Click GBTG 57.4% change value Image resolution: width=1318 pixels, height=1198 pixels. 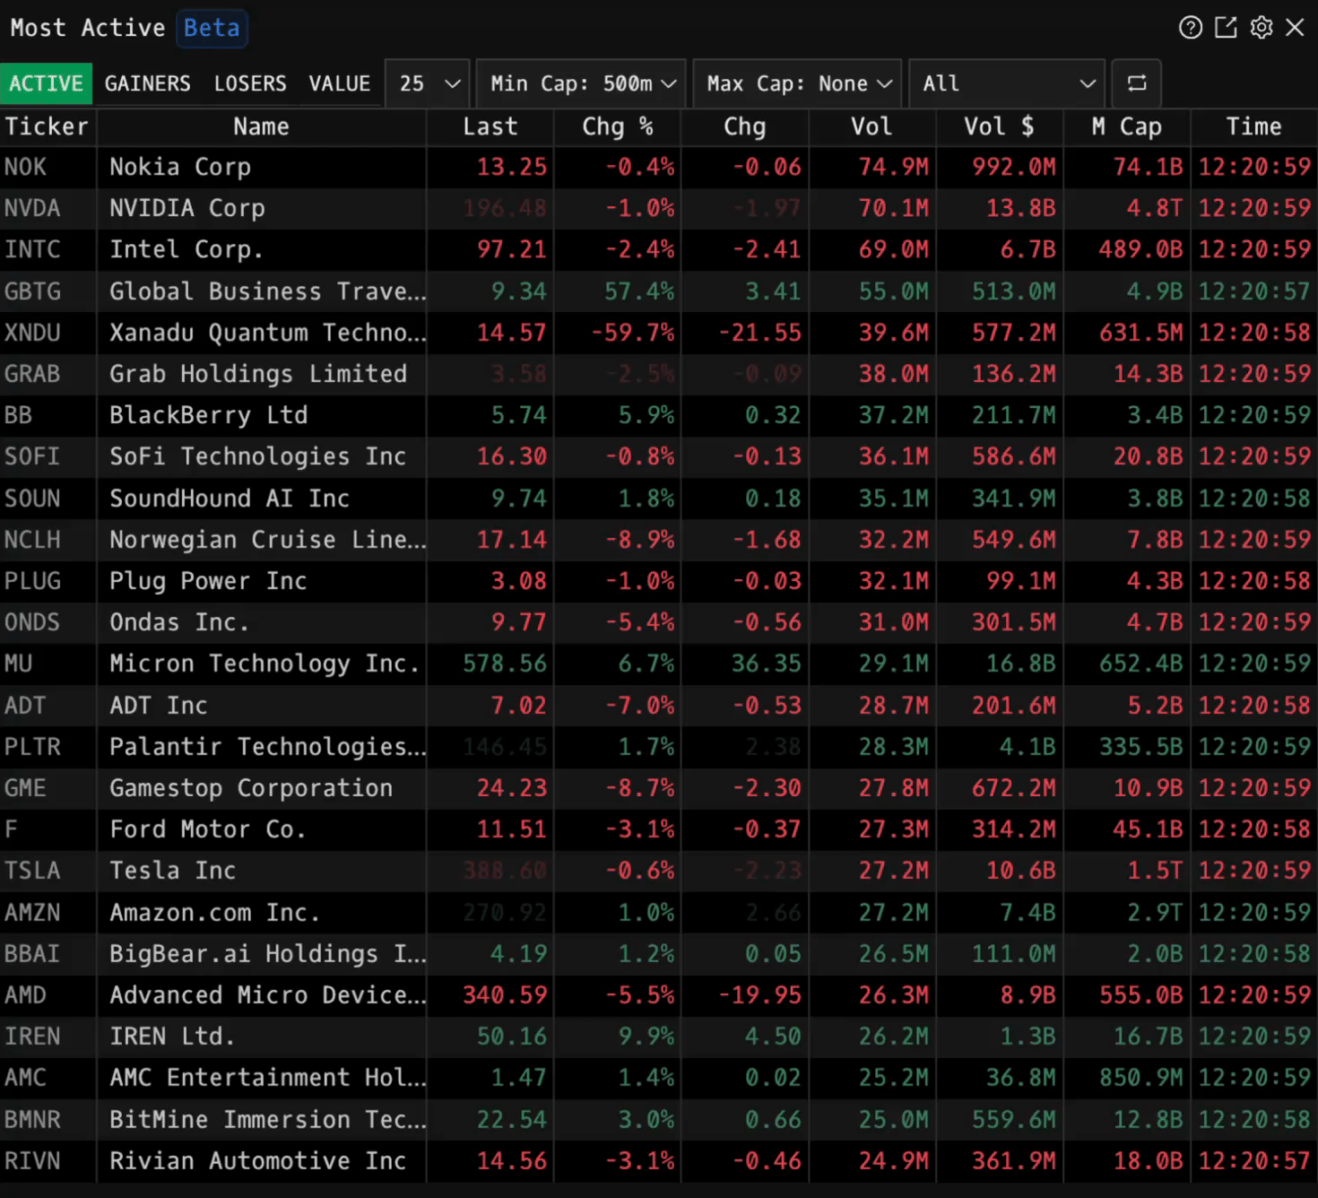pyautogui.click(x=639, y=291)
